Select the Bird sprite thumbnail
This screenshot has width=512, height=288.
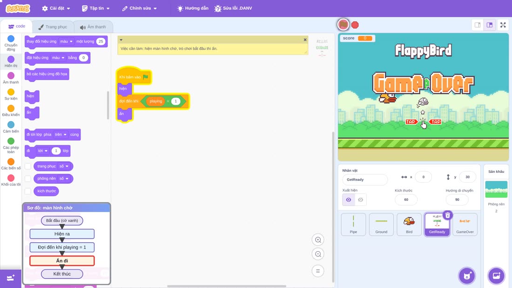tap(409, 224)
